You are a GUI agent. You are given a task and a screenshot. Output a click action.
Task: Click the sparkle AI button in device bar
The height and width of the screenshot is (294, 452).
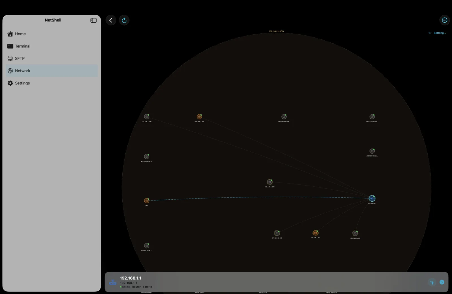(x=432, y=282)
